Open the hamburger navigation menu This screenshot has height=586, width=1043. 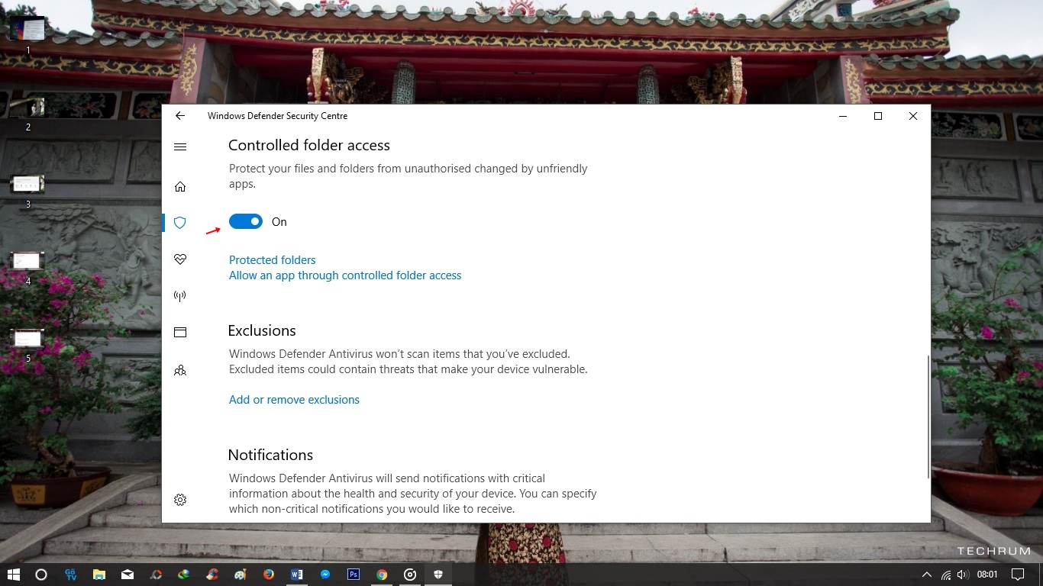(180, 146)
